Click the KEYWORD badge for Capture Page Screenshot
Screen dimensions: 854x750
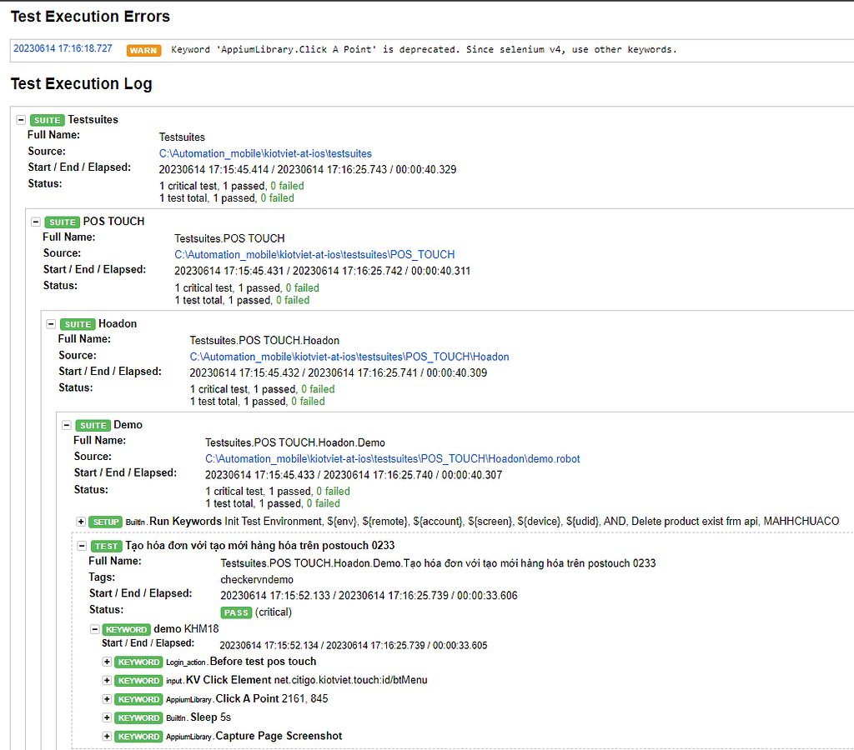point(138,737)
